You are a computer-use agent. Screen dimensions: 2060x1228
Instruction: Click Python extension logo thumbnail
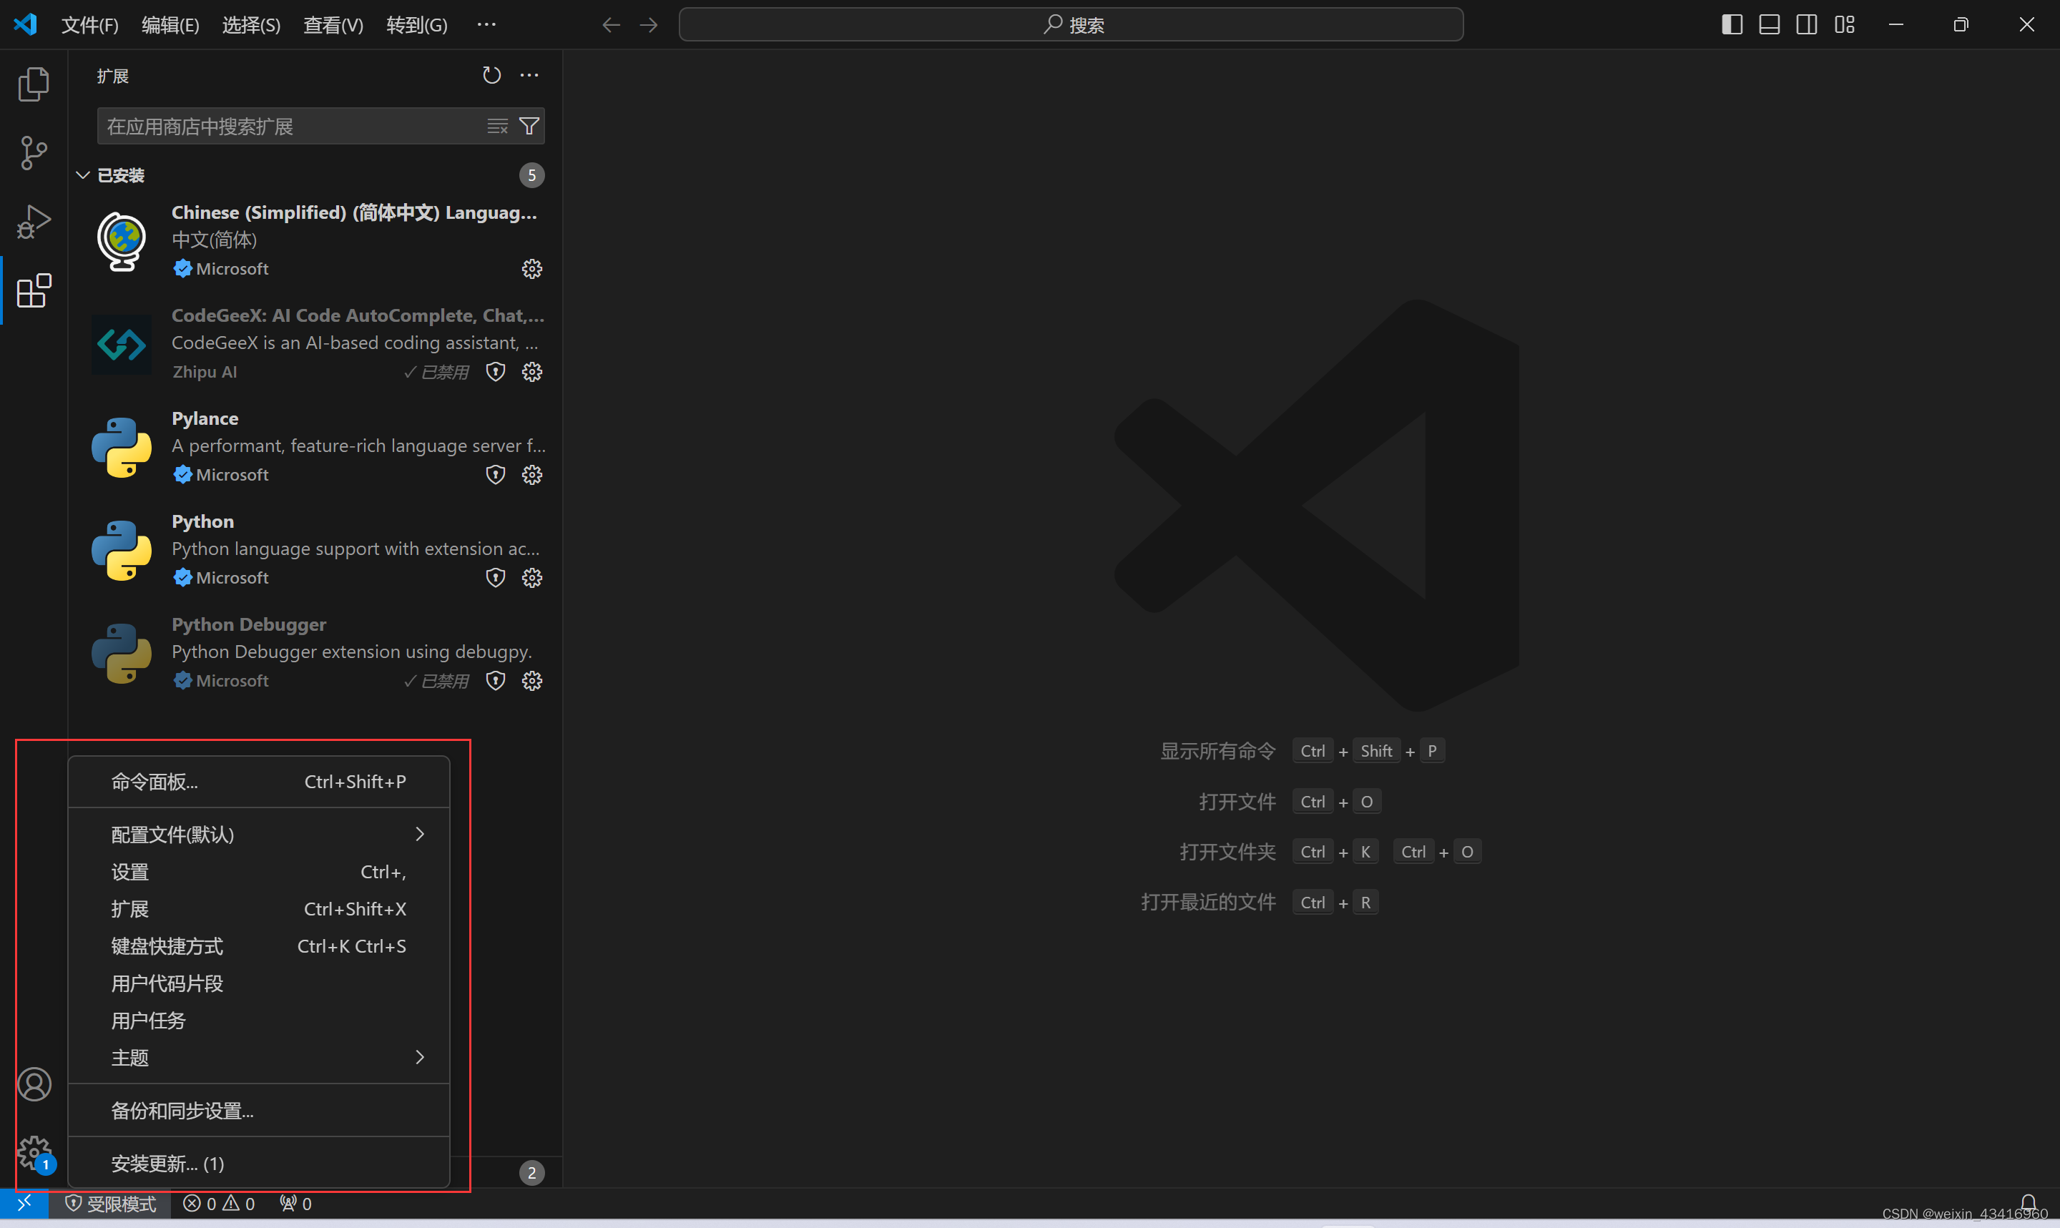(122, 550)
